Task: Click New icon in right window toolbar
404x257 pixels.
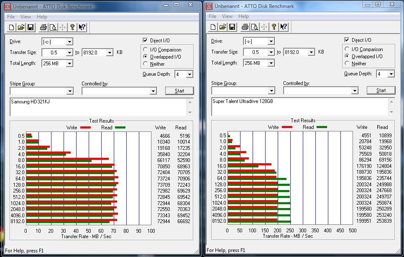Action: point(213,27)
